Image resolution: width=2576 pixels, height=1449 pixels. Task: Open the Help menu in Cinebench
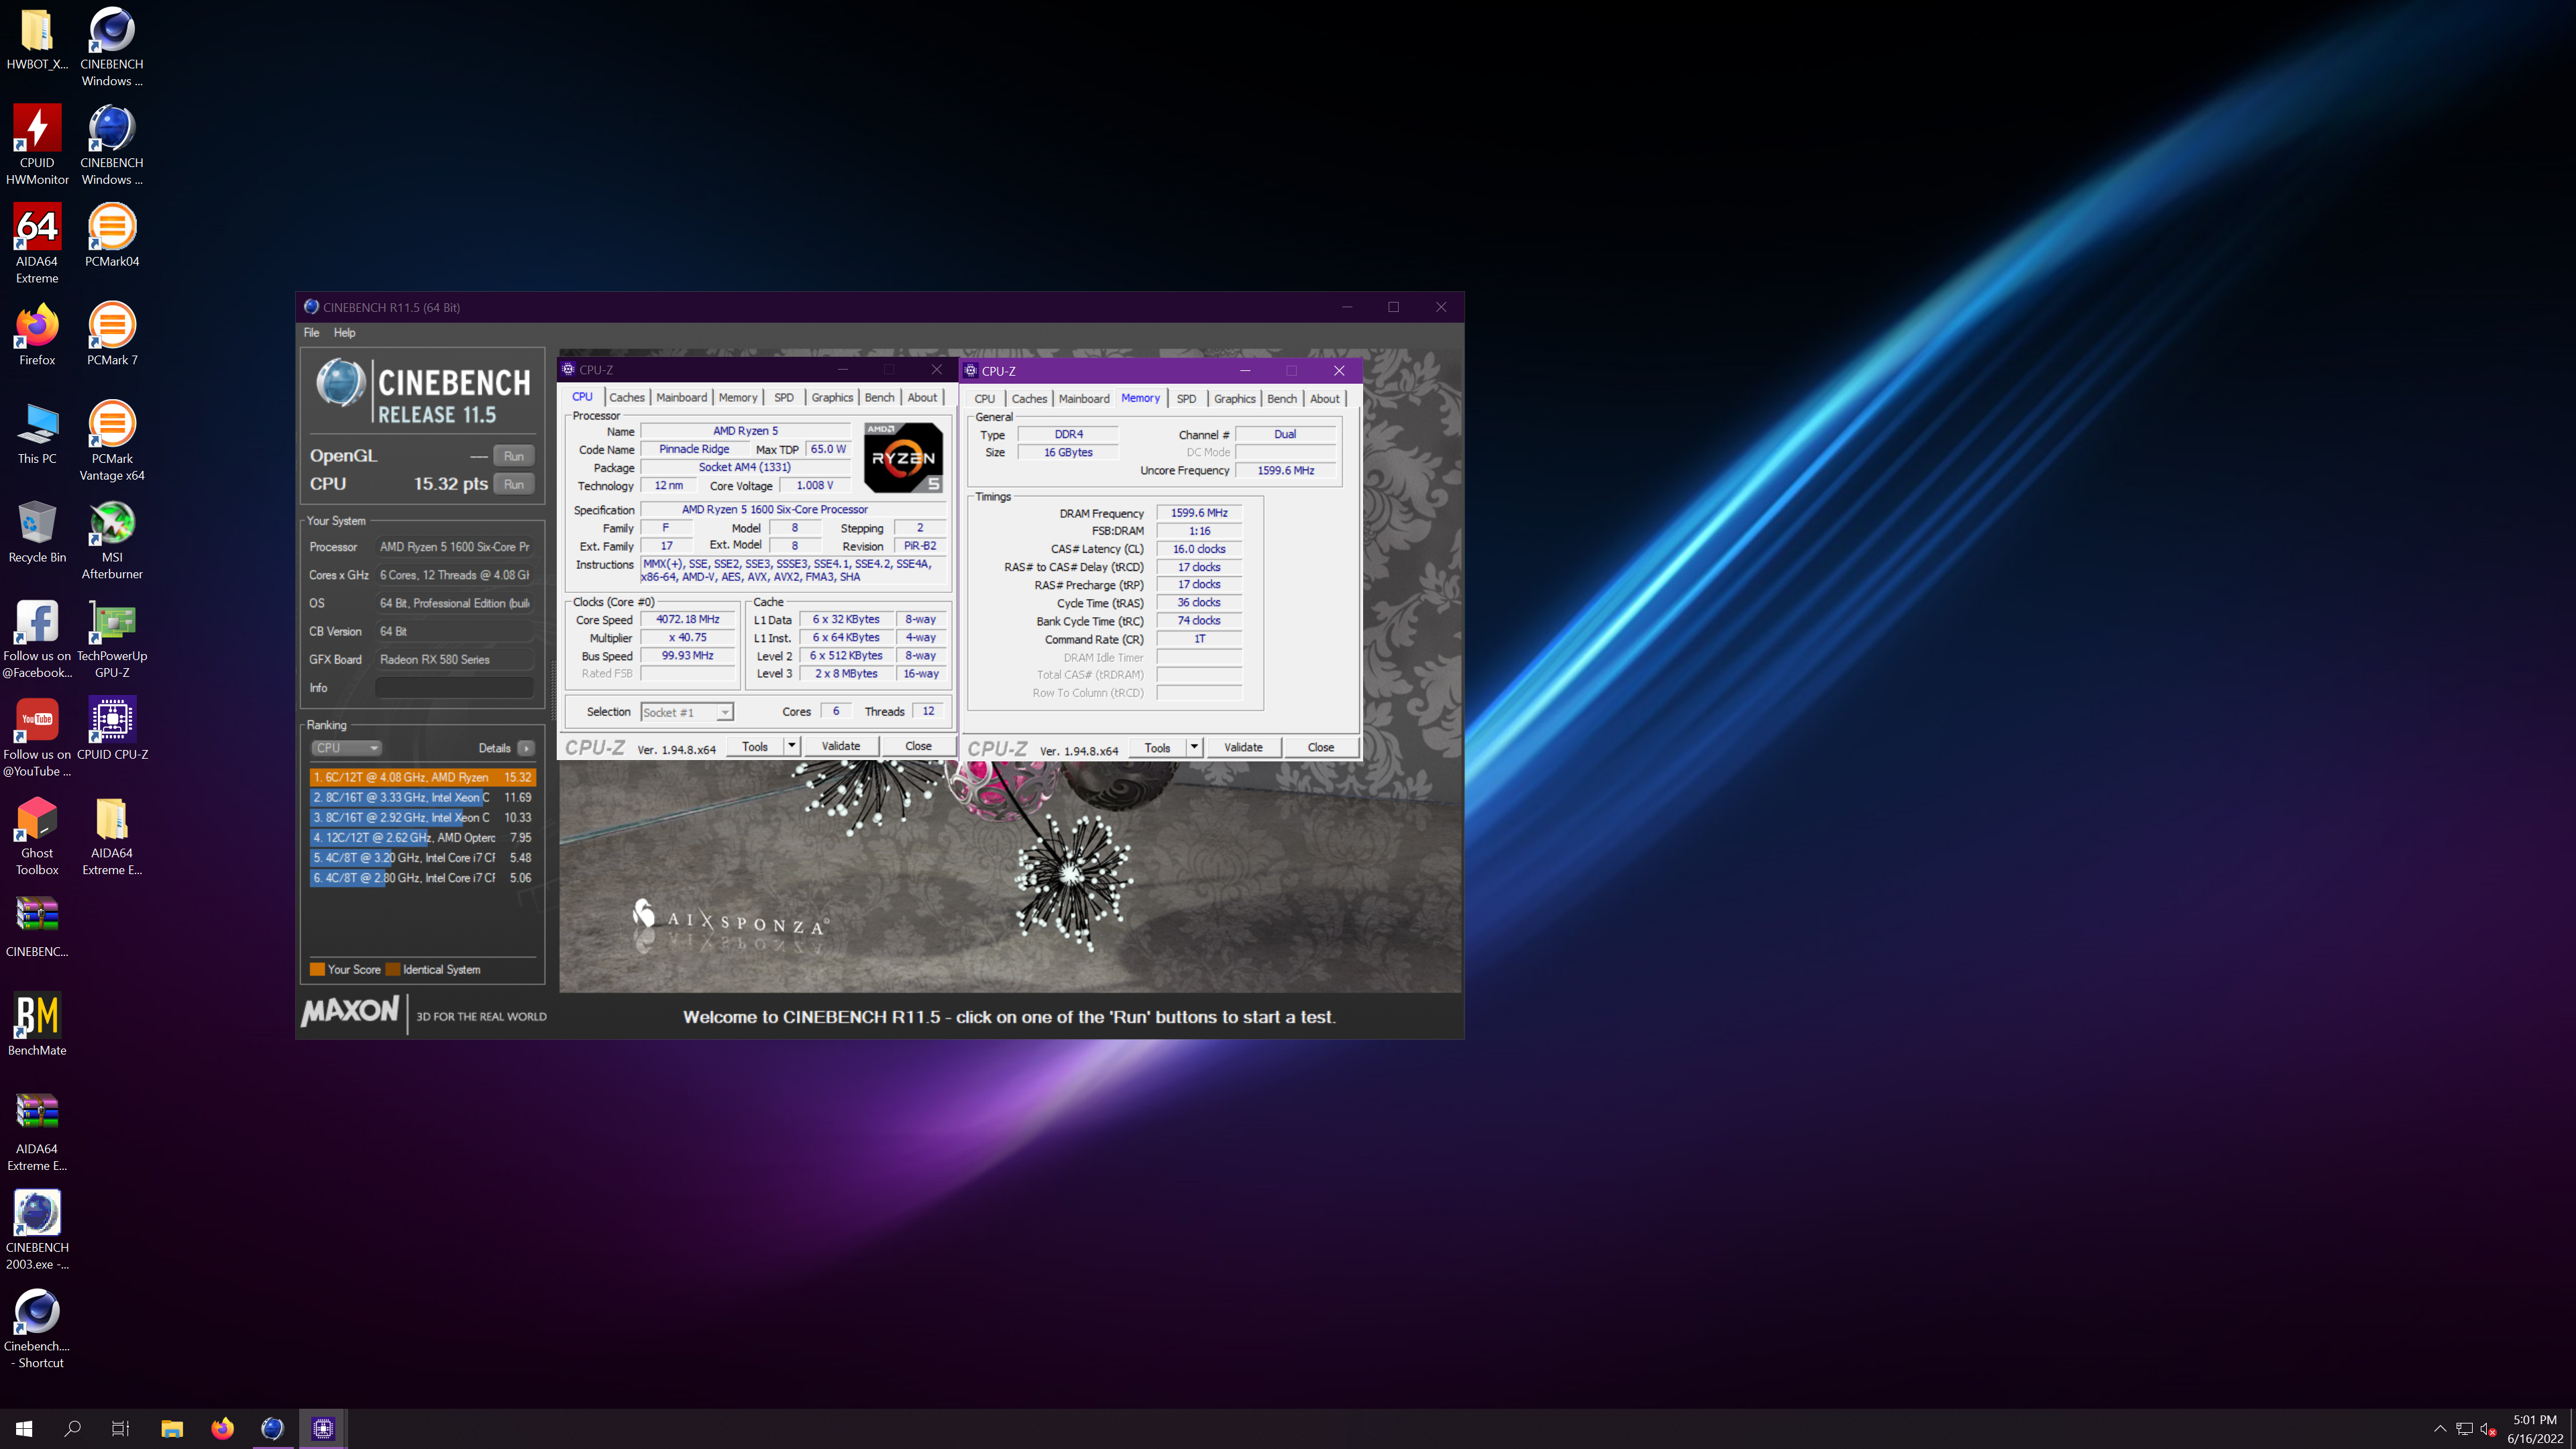[x=344, y=333]
